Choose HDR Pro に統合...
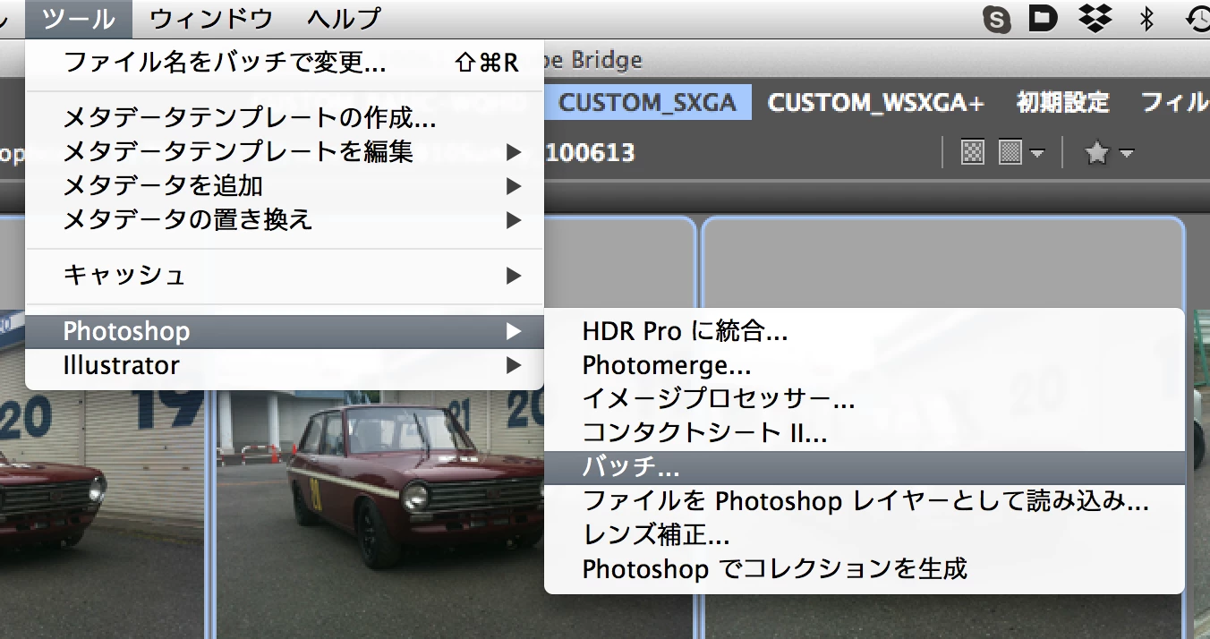Viewport: 1210px width, 639px height. click(865, 331)
